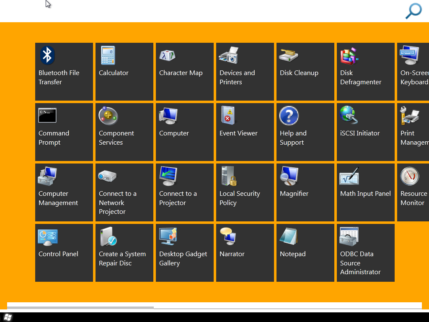Screen dimensions: 429x322
Task: Open ODBC Data Source Administrator icon
Action: tap(349, 236)
